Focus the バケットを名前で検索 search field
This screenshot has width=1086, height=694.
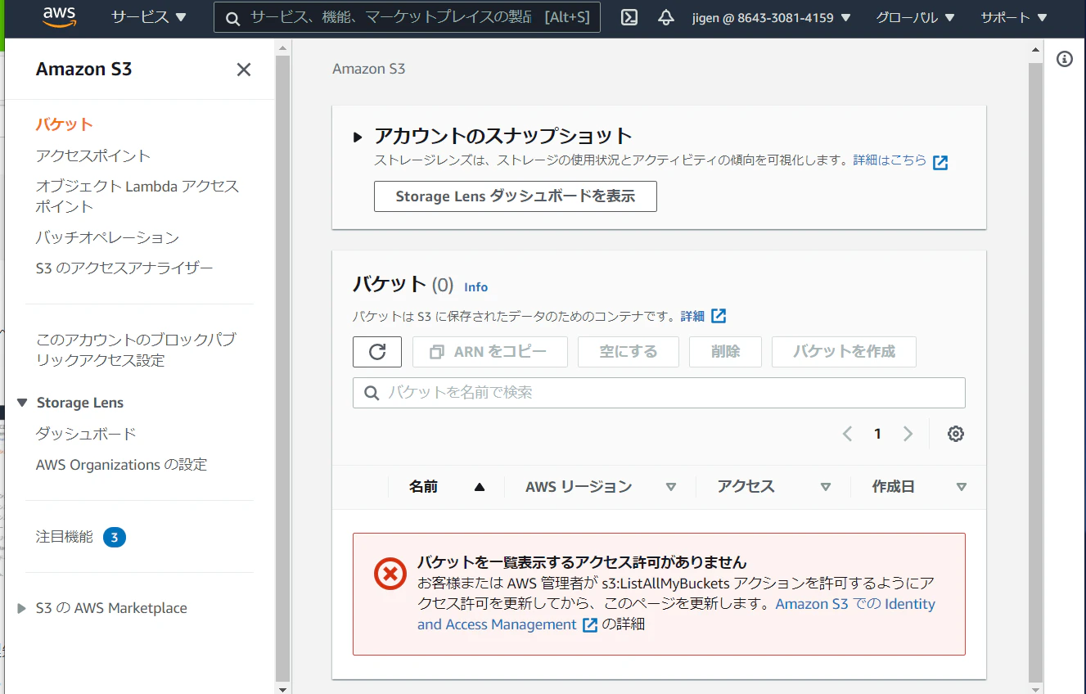[x=659, y=393]
